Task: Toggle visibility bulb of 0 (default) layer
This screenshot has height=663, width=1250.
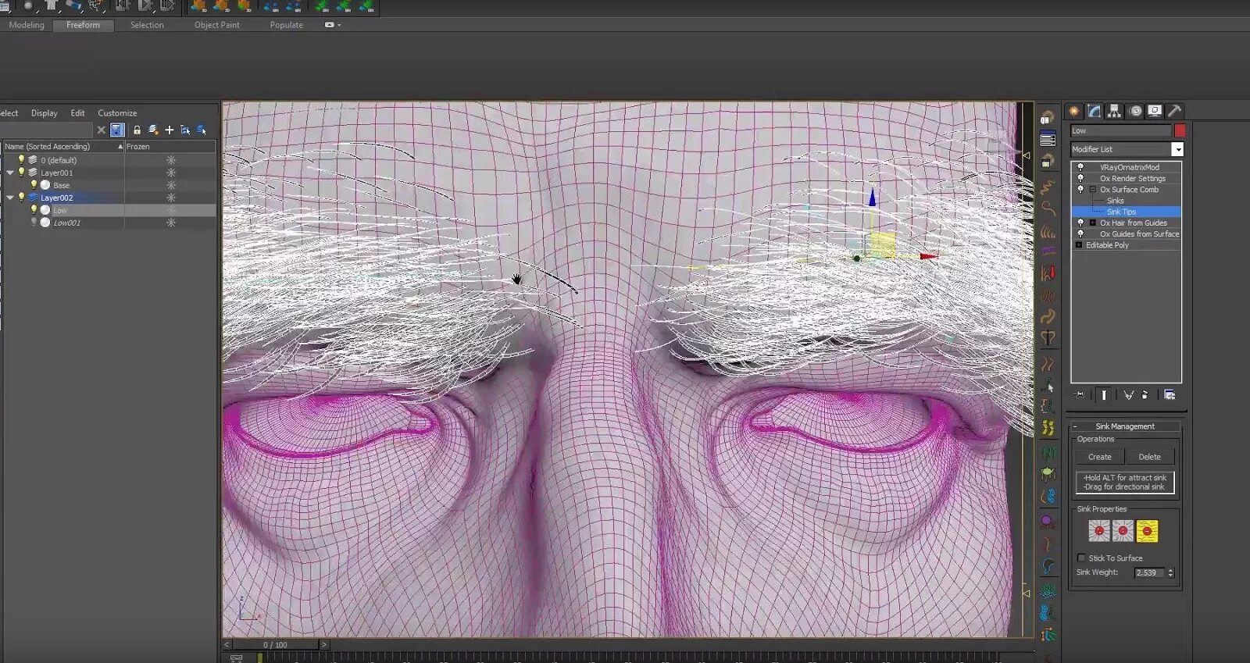Action: (x=21, y=160)
